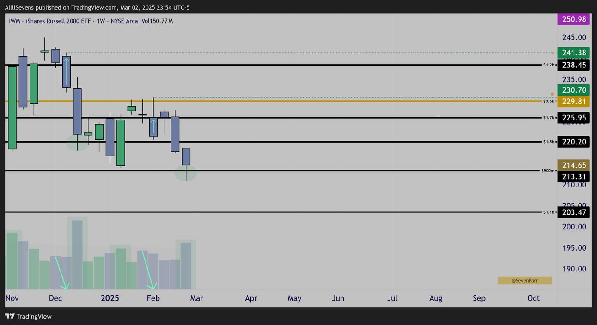Click the gold 229.81 horizontal level line
The image size is (597, 325).
pyautogui.click(x=273, y=101)
